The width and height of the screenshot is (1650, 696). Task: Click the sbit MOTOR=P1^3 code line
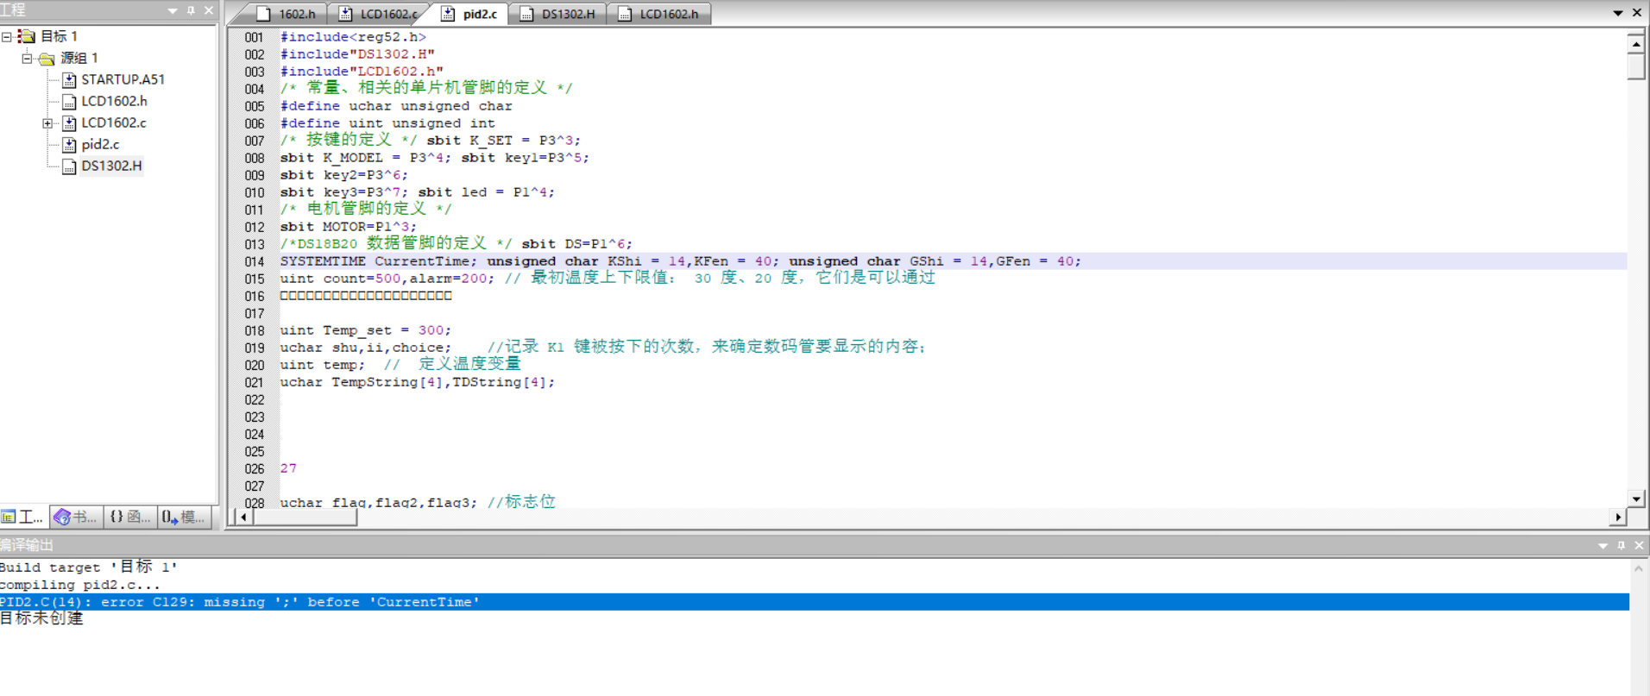point(348,227)
